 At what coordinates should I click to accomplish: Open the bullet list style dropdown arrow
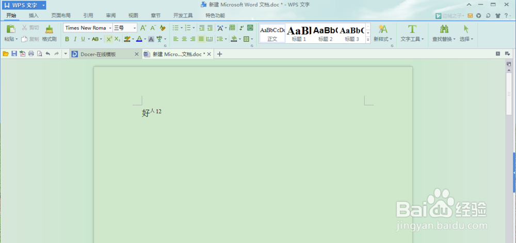(182, 28)
